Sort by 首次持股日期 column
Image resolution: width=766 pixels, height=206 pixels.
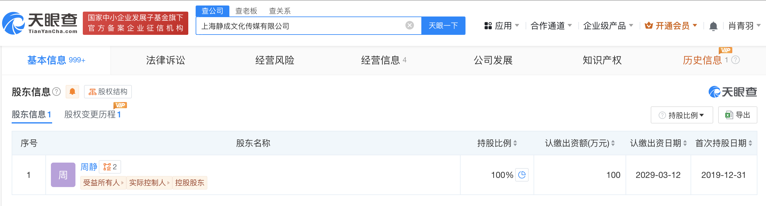(750, 143)
